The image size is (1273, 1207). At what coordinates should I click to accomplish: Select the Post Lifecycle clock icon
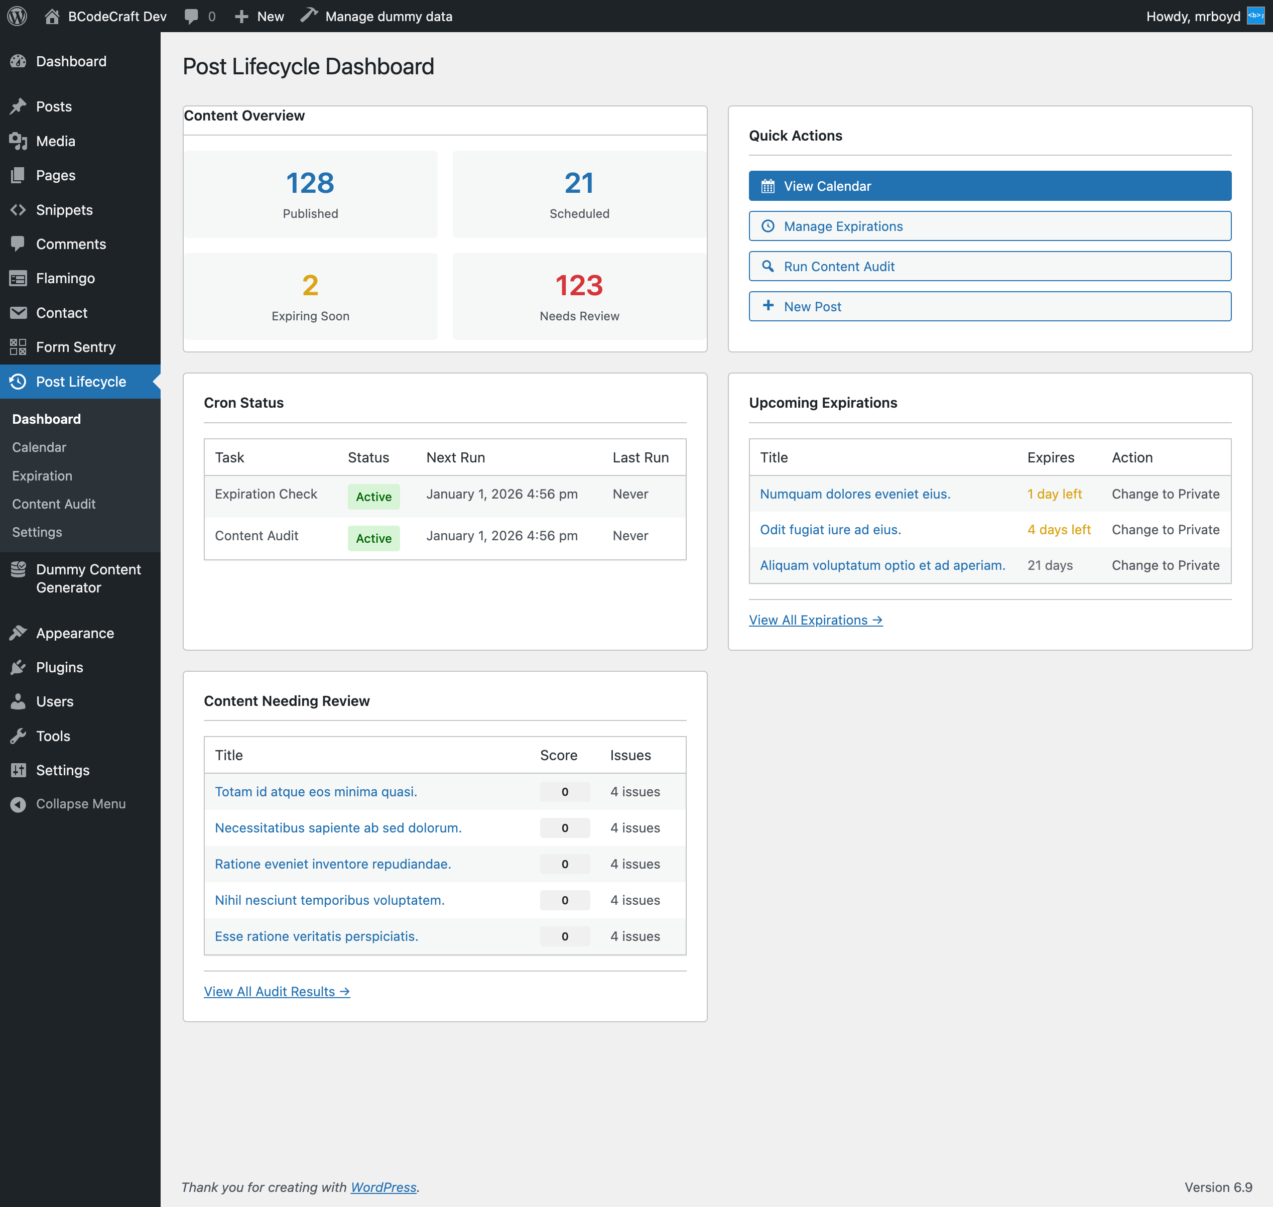pos(18,382)
